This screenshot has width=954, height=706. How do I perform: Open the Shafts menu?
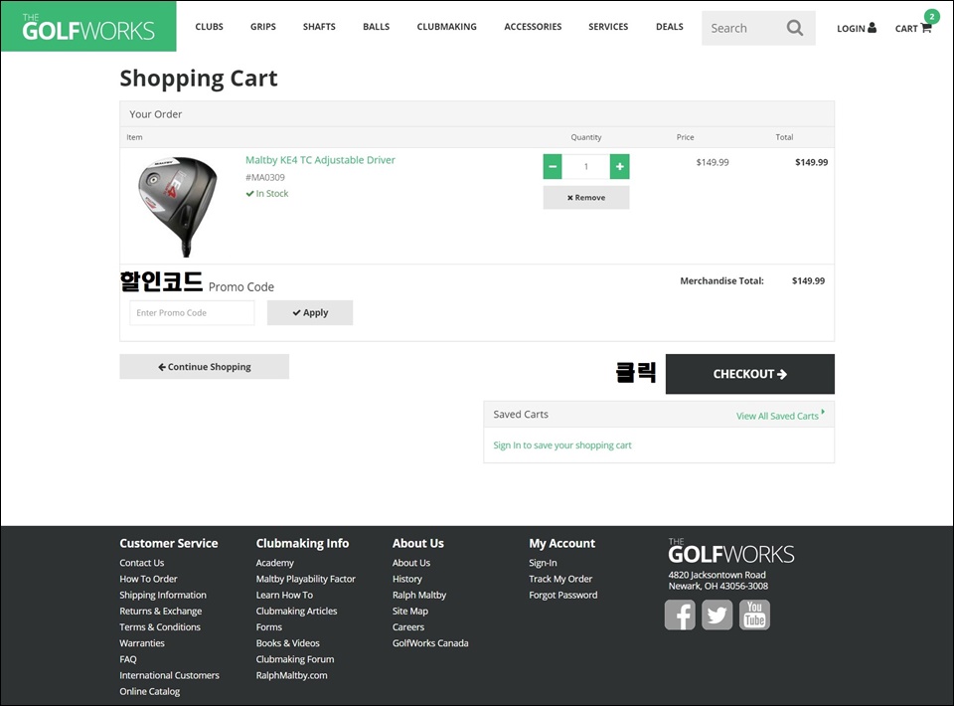tap(319, 27)
